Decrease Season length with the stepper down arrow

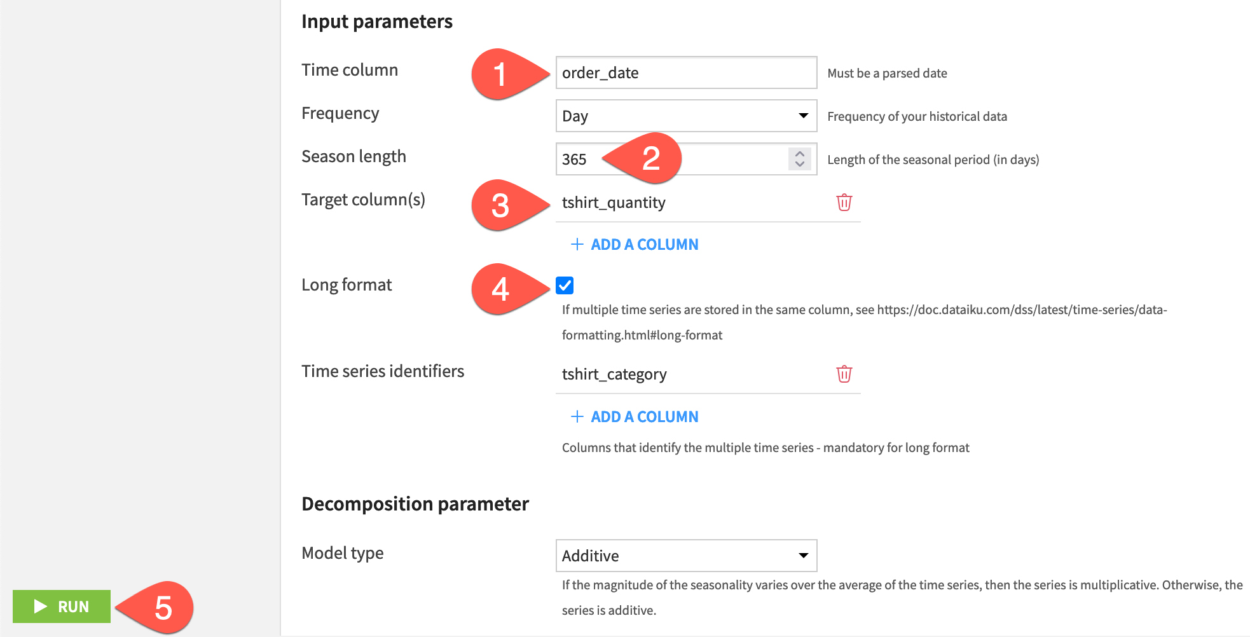(x=799, y=164)
